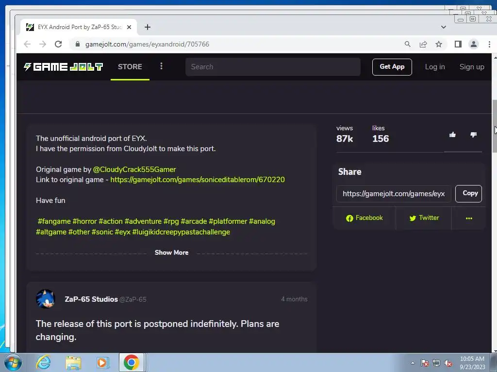Like the game with thumbs up
Viewport: 497px width, 372px height.
point(453,135)
